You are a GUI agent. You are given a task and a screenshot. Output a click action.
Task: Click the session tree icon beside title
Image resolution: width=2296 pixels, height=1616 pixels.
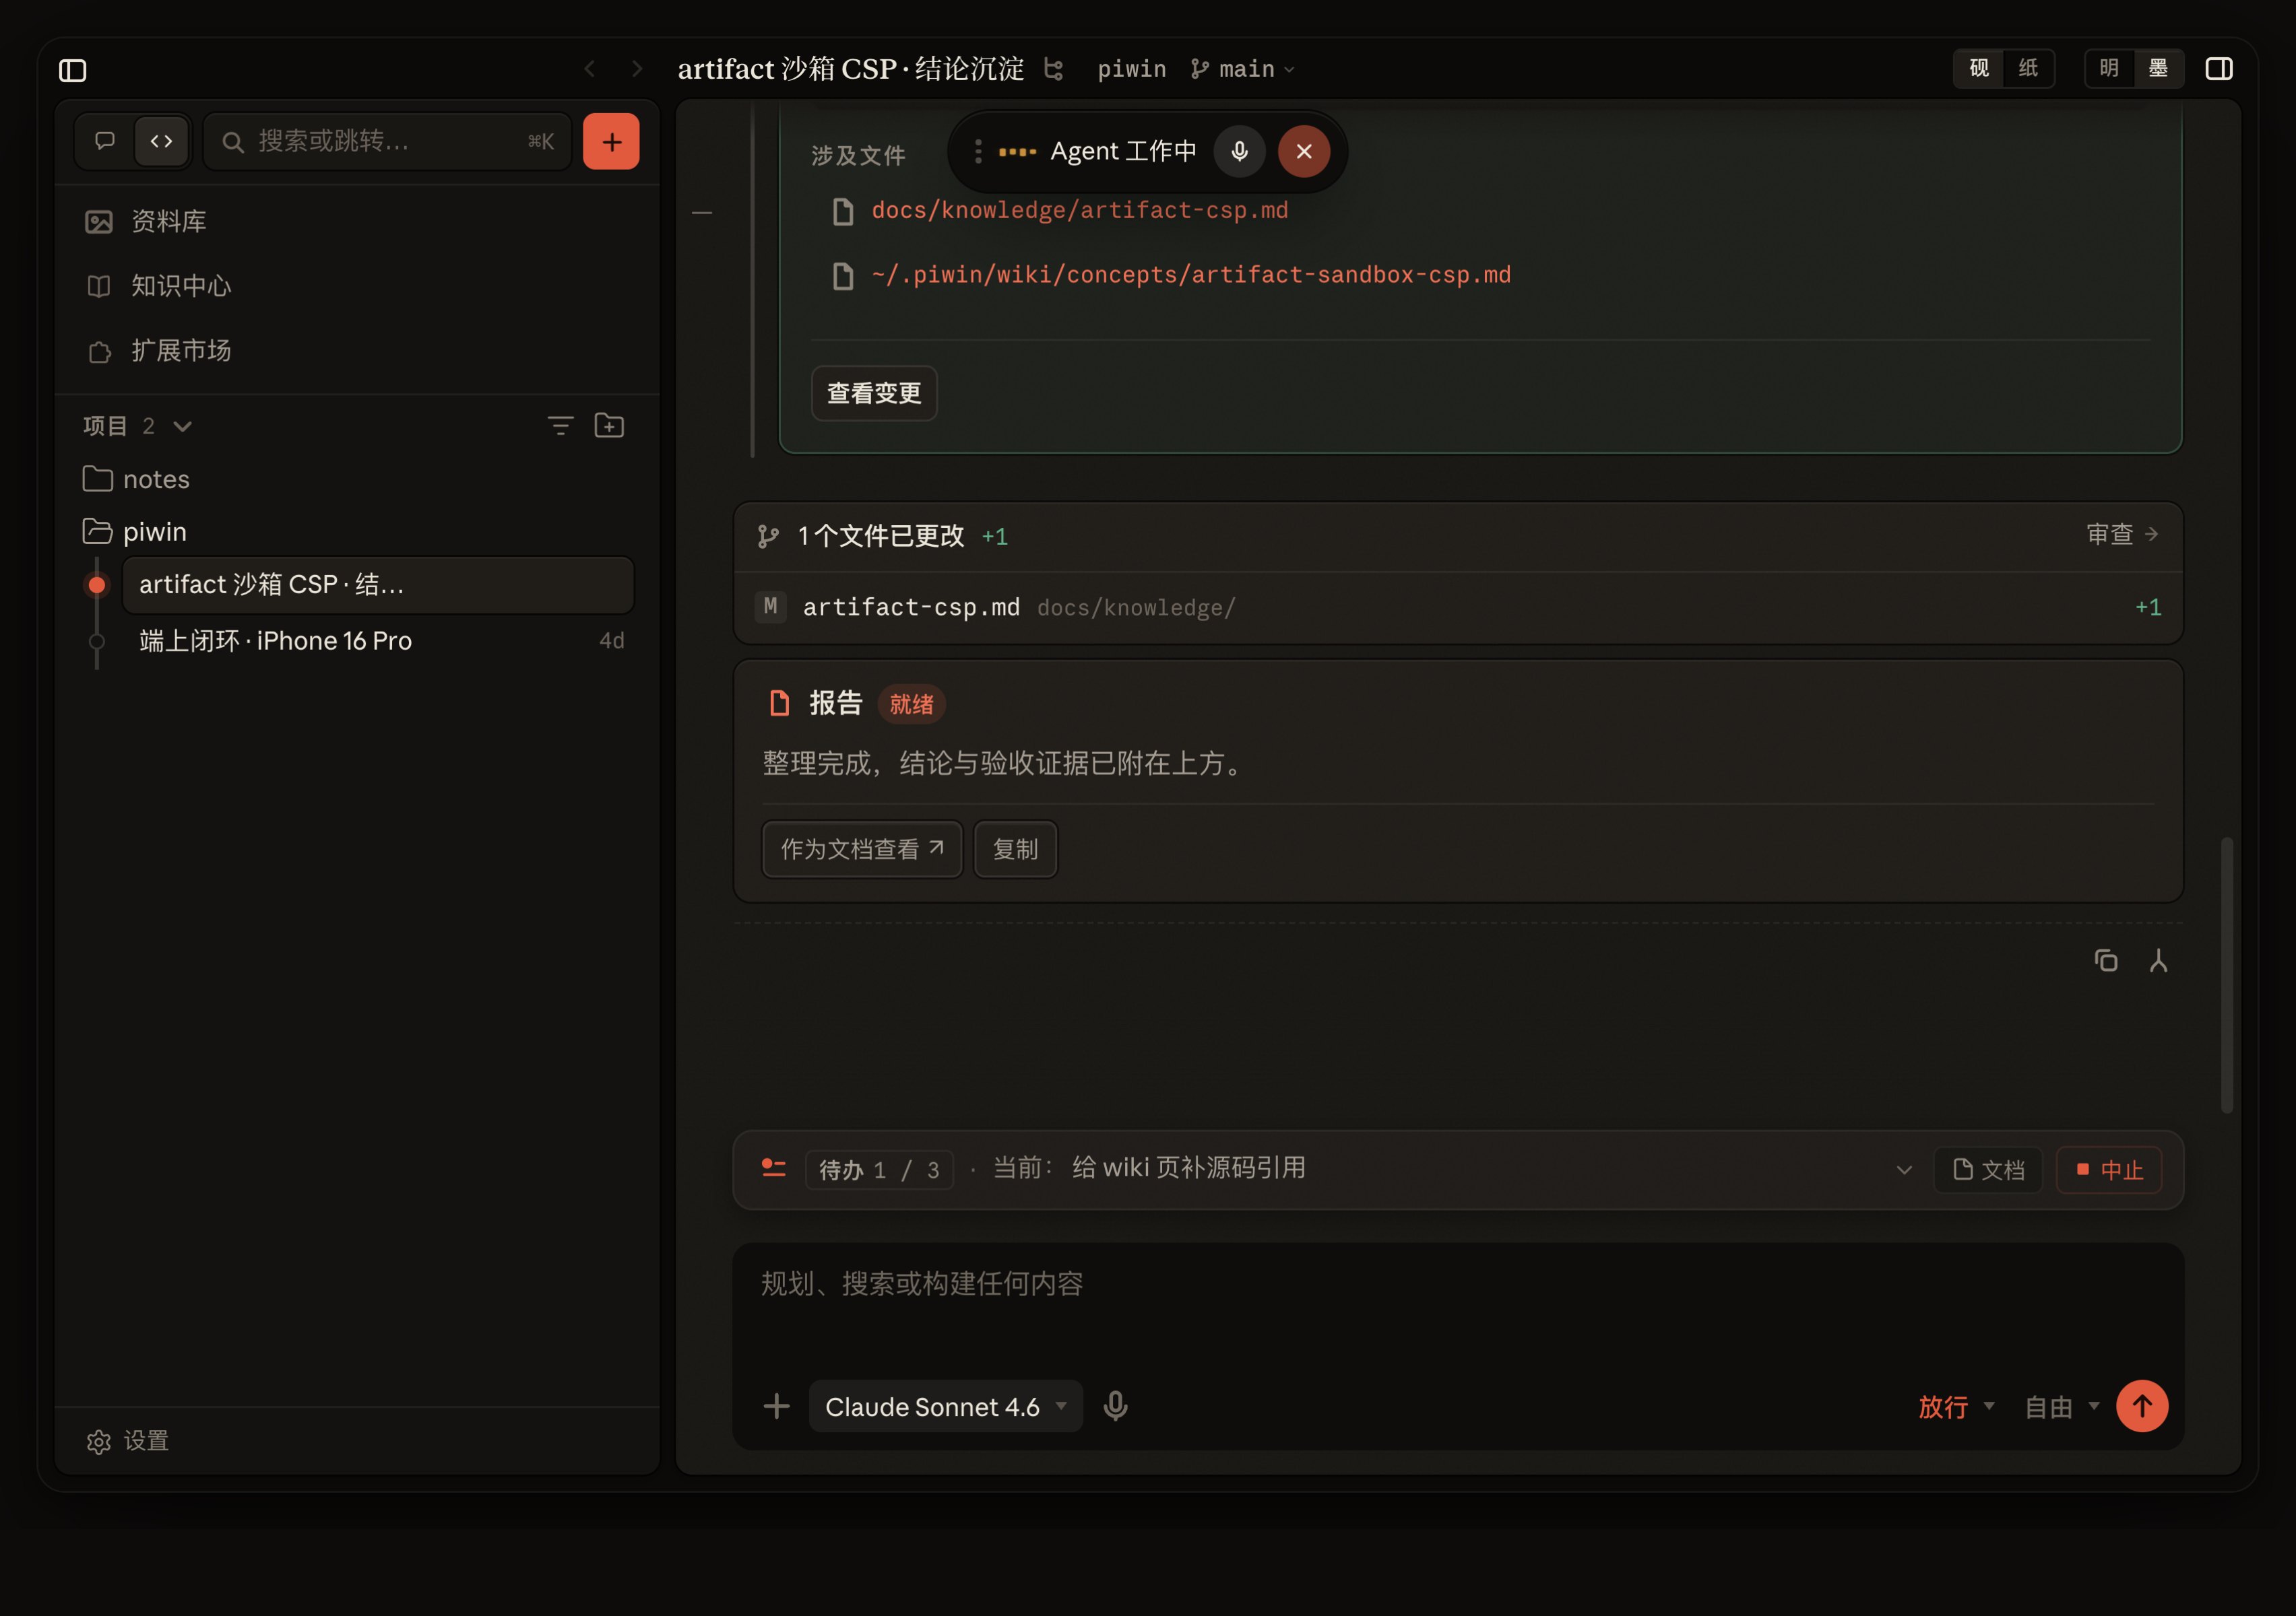1053,69
